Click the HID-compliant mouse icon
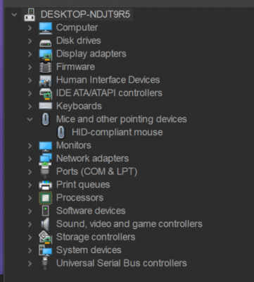254x282 pixels. click(61, 133)
